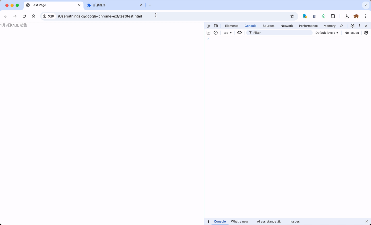Open the drawer three-dot menu
This screenshot has height=225, width=371.
click(208, 221)
